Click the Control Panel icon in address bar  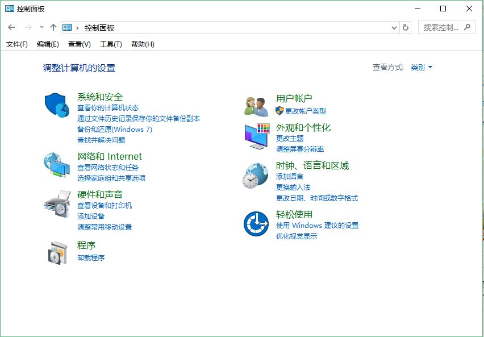[67, 27]
